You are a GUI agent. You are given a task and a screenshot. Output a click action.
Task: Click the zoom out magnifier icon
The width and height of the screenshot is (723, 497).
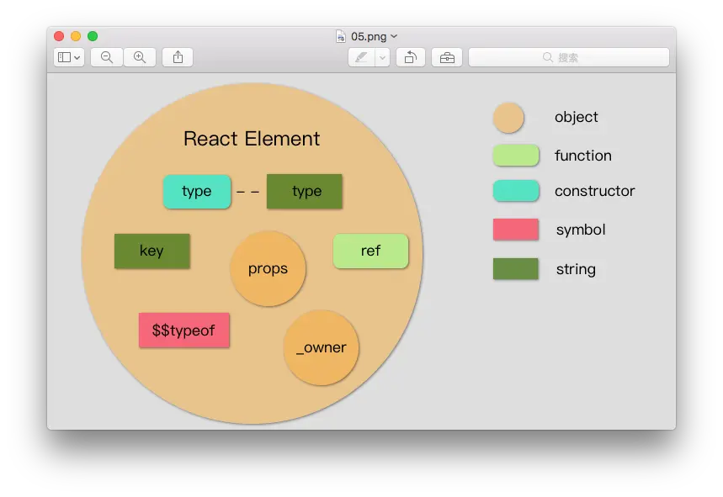(107, 57)
